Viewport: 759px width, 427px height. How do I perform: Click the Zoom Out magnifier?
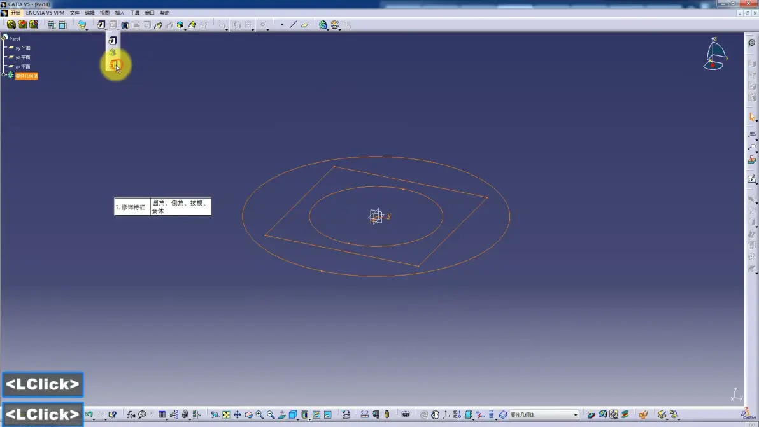point(271,414)
